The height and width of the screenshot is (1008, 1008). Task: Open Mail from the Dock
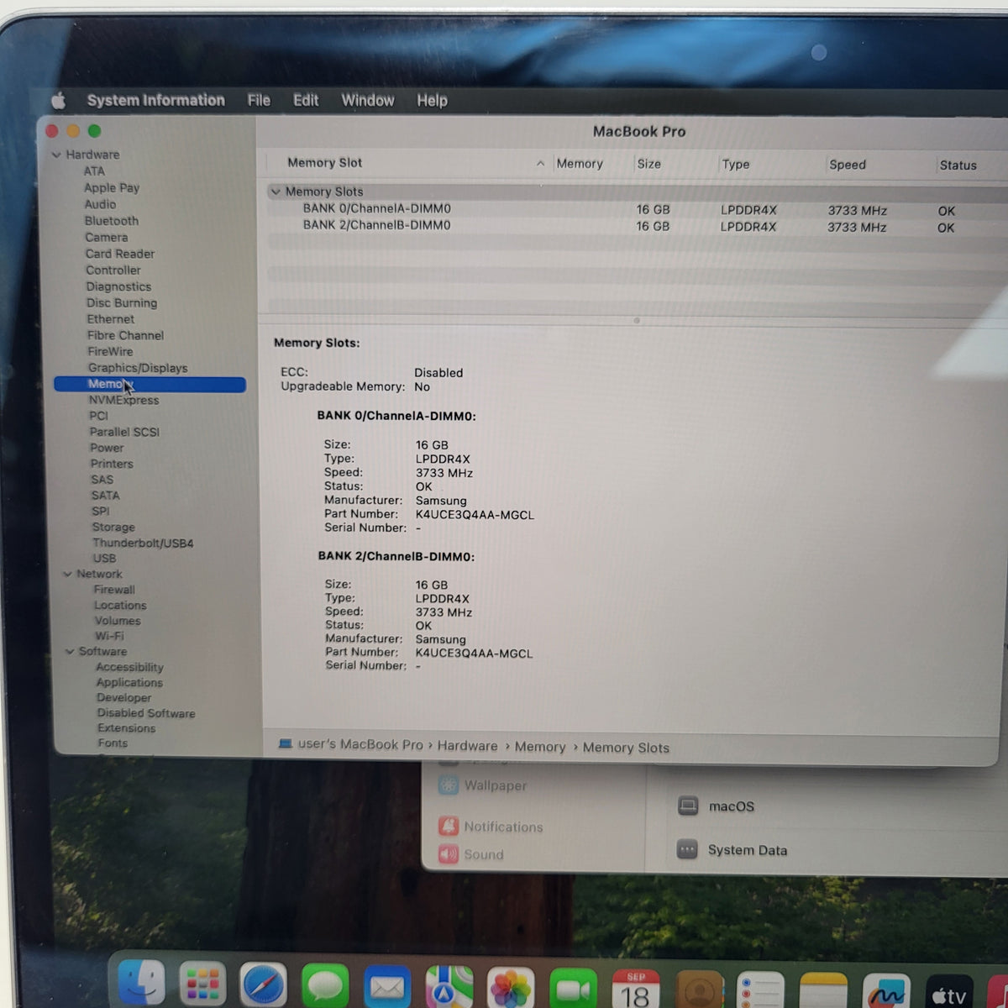tap(387, 987)
